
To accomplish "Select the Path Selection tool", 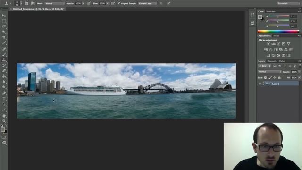I will point(4,104).
